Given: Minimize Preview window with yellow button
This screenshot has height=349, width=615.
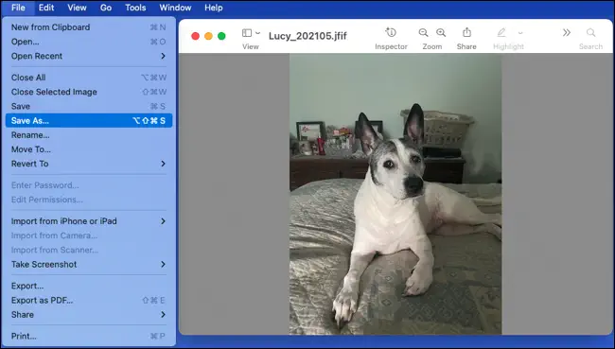Looking at the screenshot, I should (209, 36).
